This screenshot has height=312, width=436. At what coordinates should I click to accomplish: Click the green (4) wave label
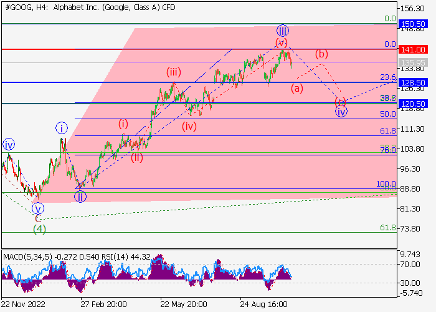coord(39,228)
